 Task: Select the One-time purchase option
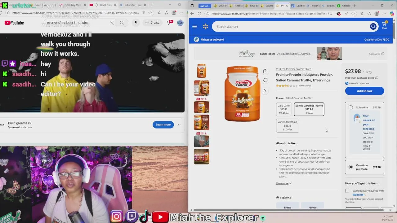[350, 167]
